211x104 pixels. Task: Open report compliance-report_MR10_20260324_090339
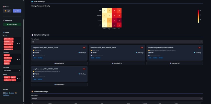pyautogui.click(x=161, y=48)
